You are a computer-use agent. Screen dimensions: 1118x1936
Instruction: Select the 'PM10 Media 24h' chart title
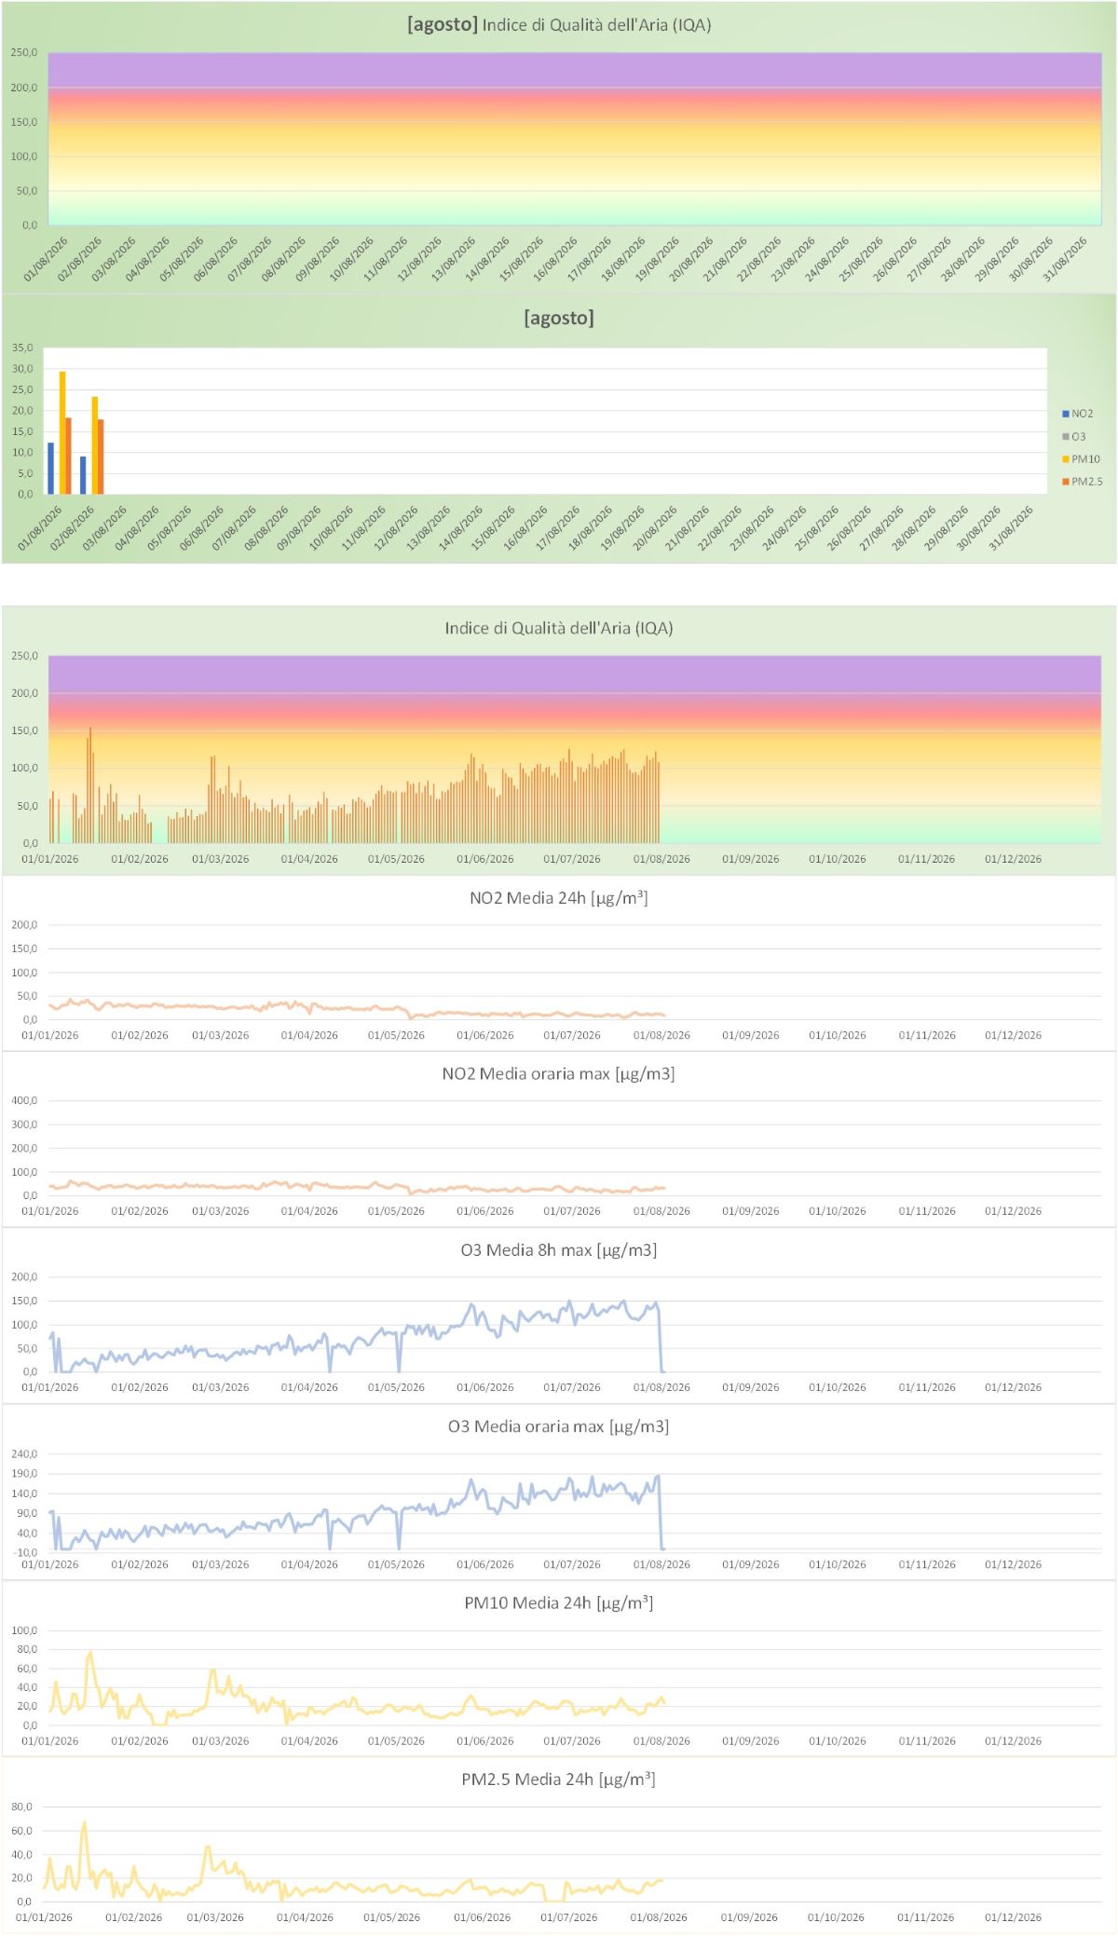point(559,1603)
